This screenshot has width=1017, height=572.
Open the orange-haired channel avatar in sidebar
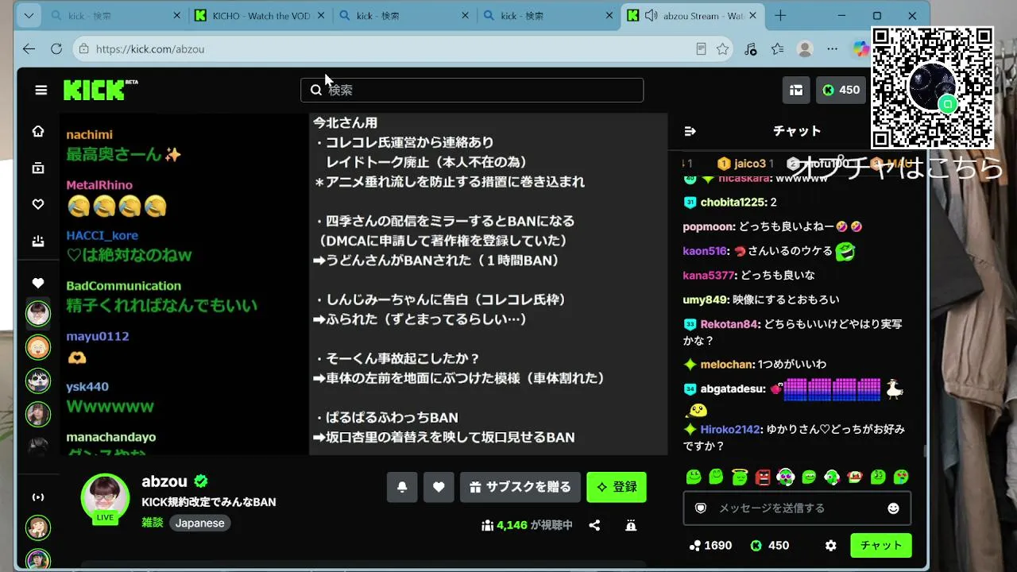[x=38, y=347]
